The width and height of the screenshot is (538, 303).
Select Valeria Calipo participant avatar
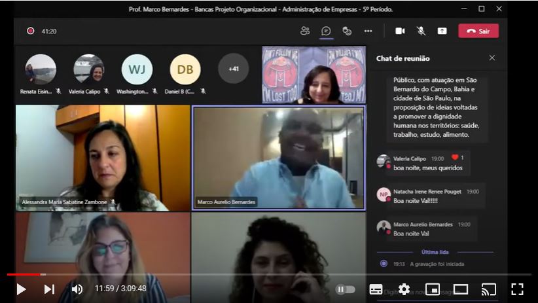click(x=89, y=69)
